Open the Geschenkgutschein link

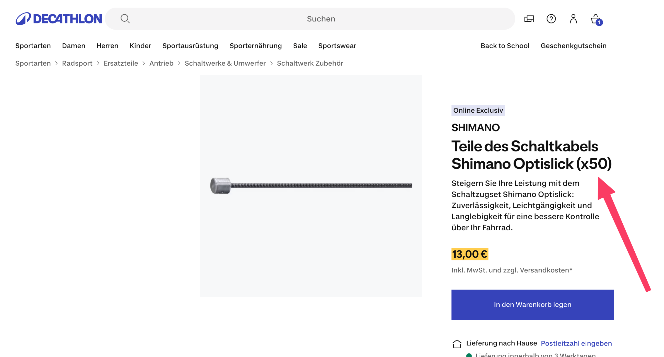(573, 46)
